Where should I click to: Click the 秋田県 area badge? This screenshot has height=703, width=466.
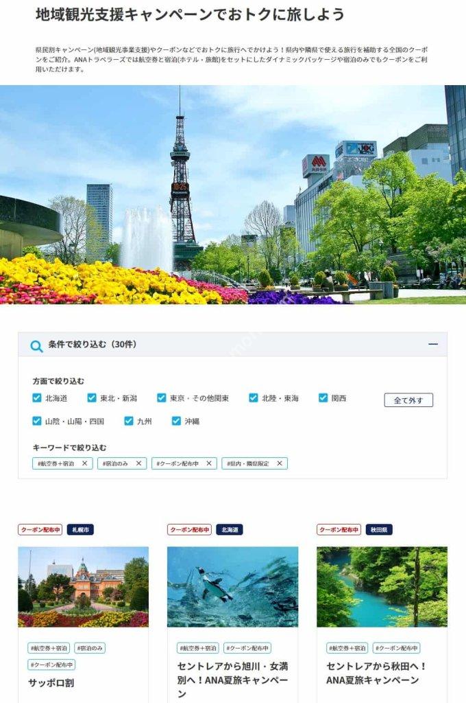pyautogui.click(x=379, y=529)
